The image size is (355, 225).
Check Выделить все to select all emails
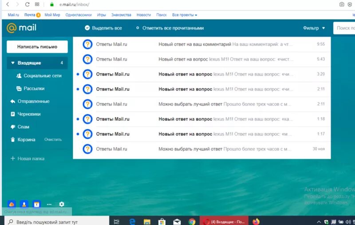pos(103,28)
